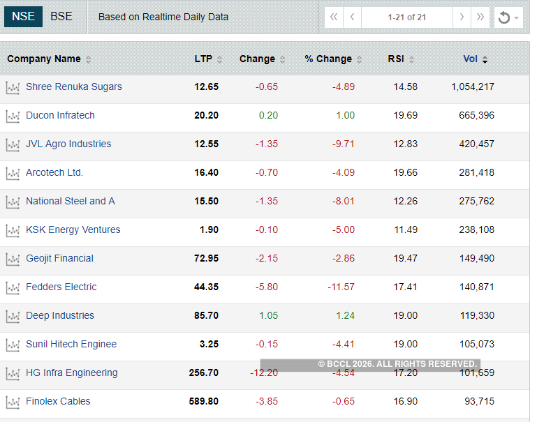Click RSI value 19.69

pos(406,115)
